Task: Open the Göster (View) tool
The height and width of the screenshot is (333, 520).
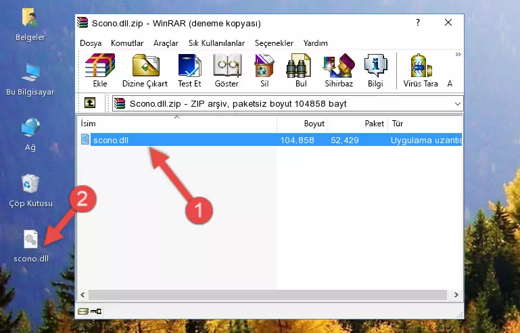Action: [x=227, y=70]
